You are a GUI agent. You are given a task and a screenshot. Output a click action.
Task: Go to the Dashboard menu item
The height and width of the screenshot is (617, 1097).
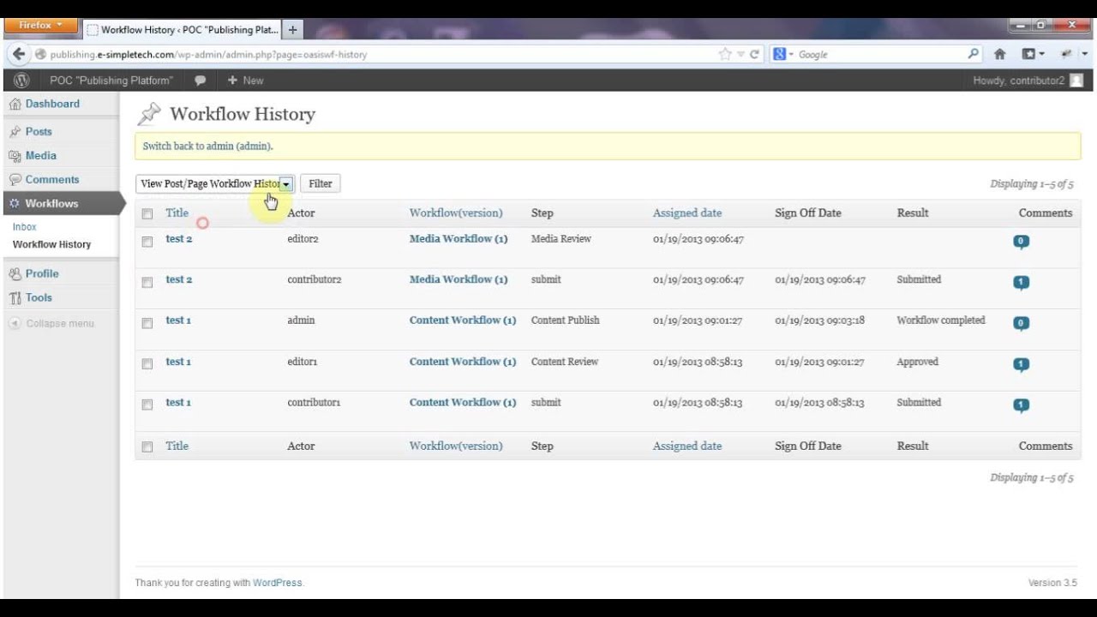click(x=52, y=104)
